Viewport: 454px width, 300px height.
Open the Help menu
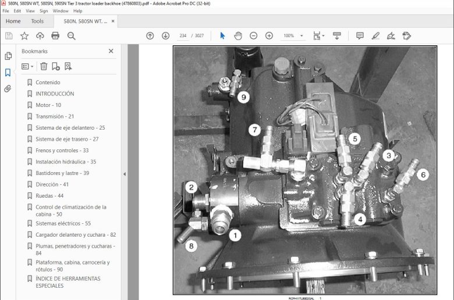(x=77, y=11)
